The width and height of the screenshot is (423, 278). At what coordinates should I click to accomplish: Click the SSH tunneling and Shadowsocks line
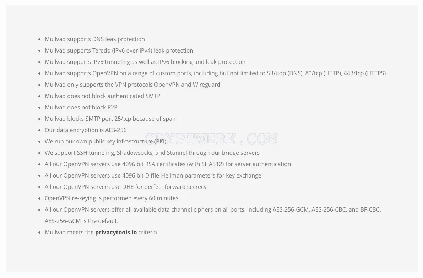pyautogui.click(x=152, y=153)
